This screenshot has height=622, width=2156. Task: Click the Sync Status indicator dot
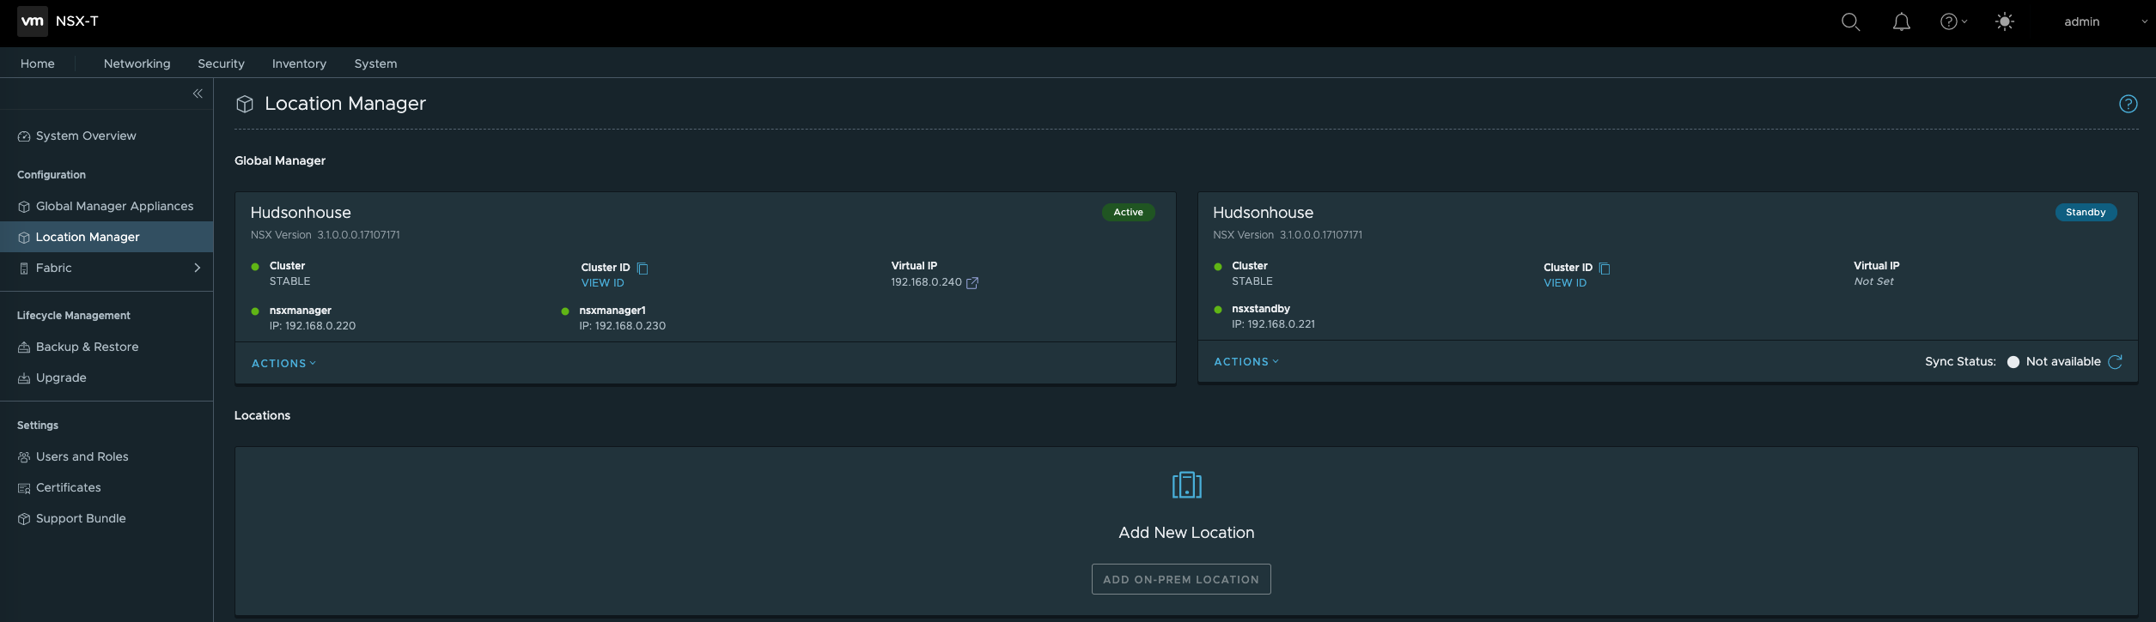(2013, 362)
